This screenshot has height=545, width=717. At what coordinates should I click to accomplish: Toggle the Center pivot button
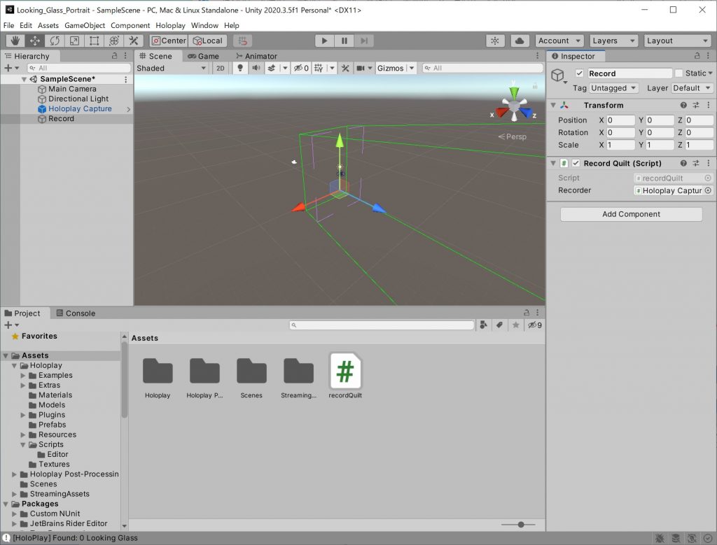click(169, 41)
